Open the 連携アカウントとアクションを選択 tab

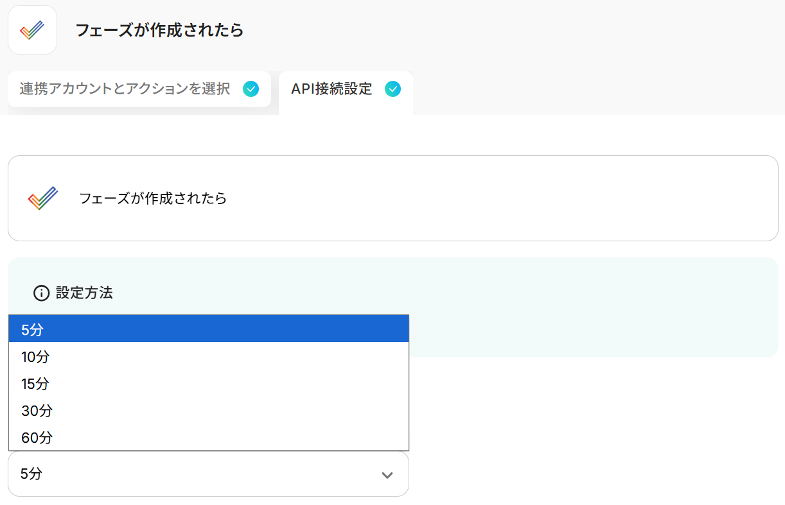coord(139,89)
